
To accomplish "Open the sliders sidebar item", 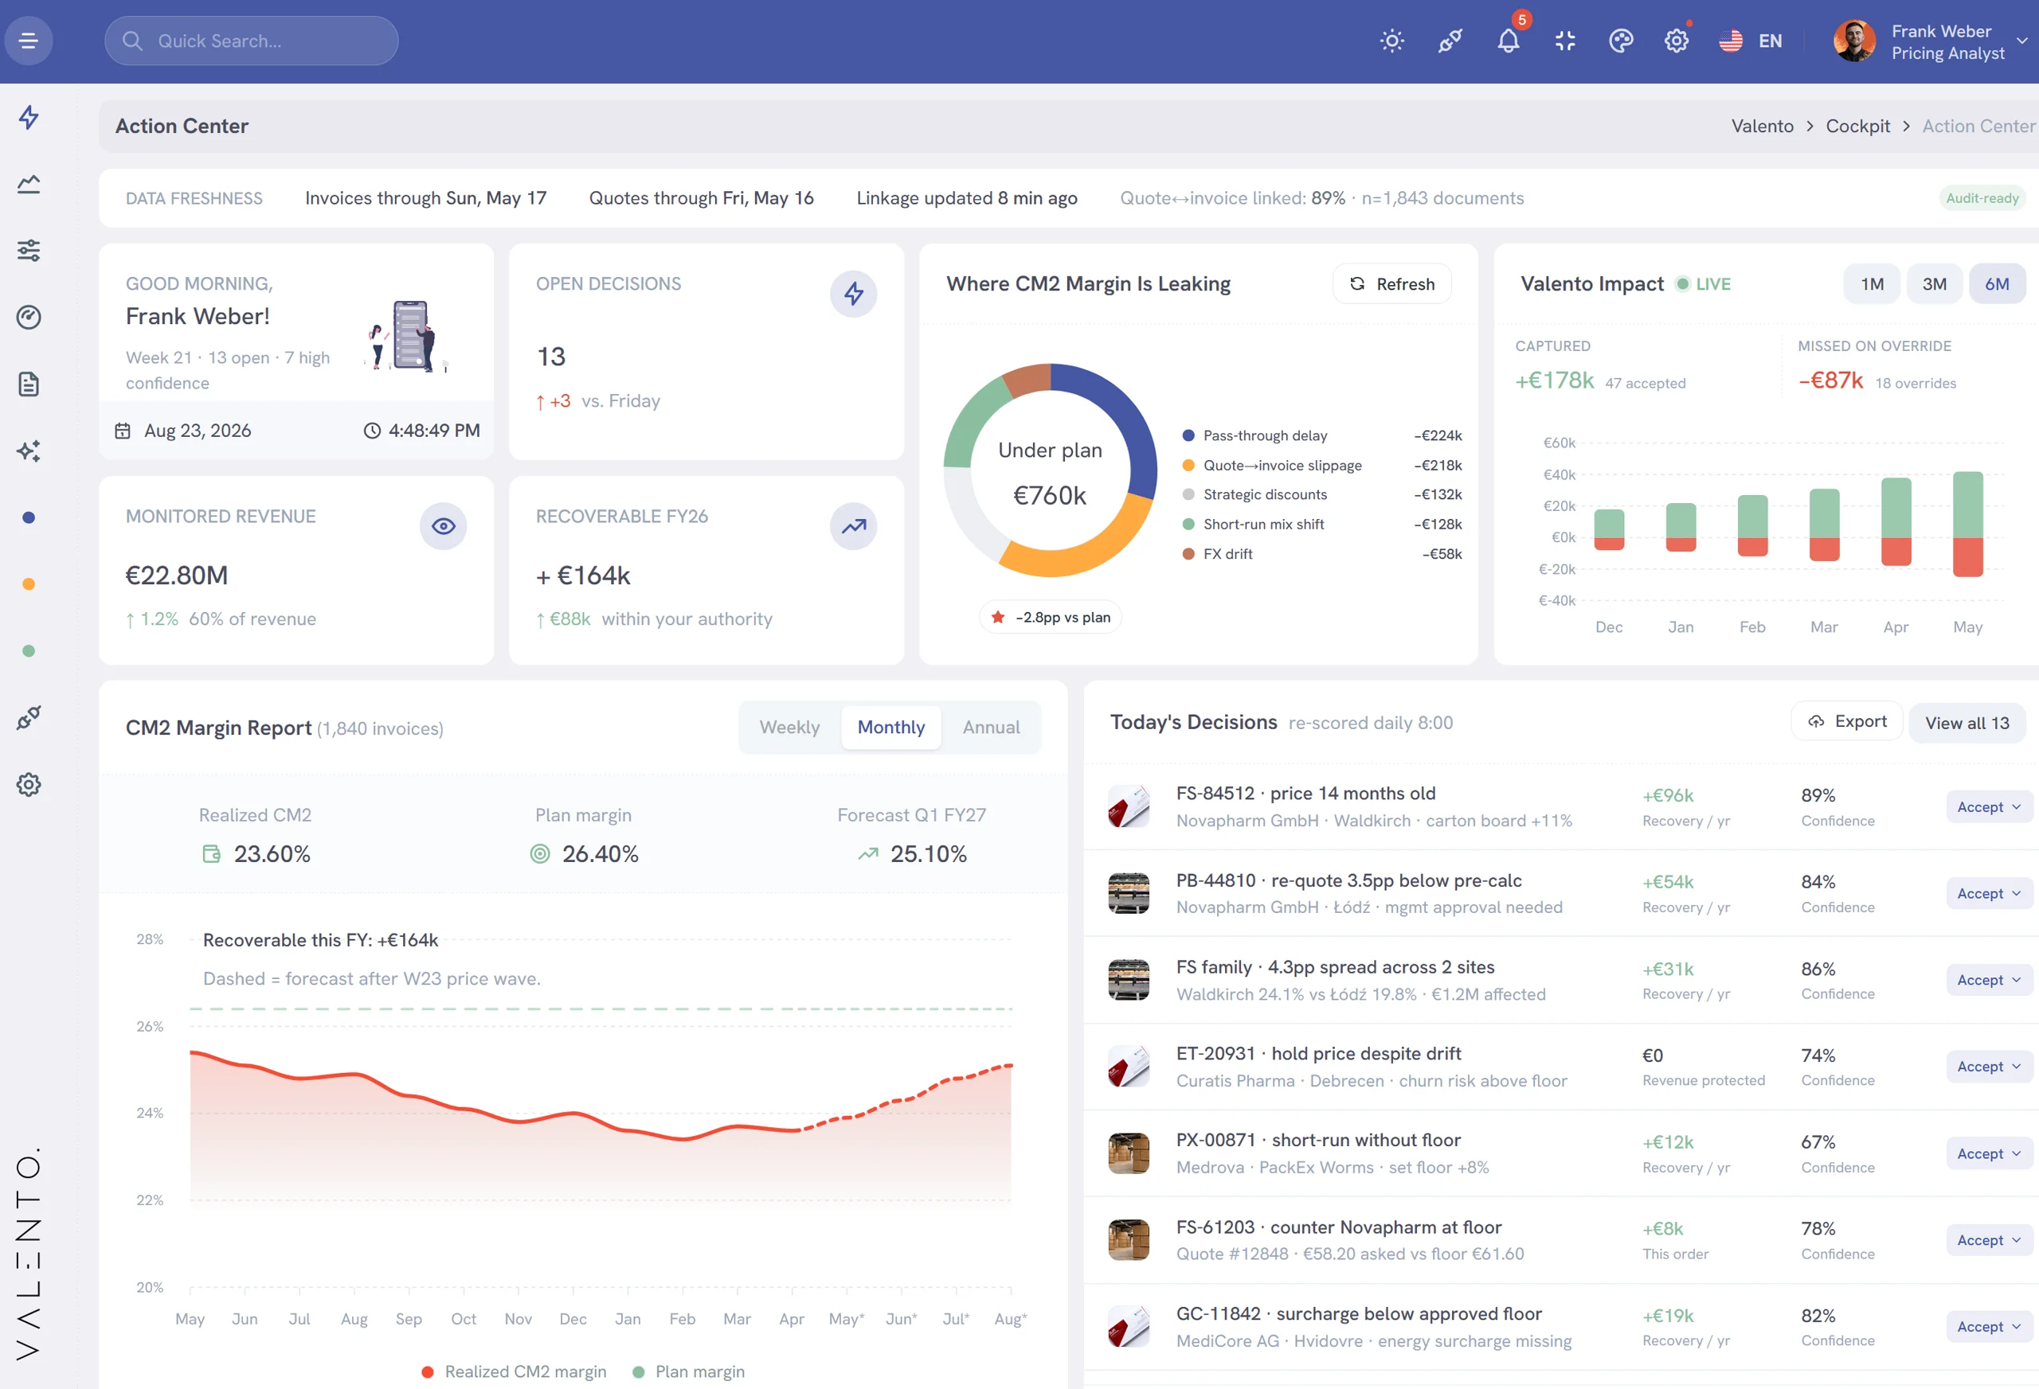I will point(29,251).
